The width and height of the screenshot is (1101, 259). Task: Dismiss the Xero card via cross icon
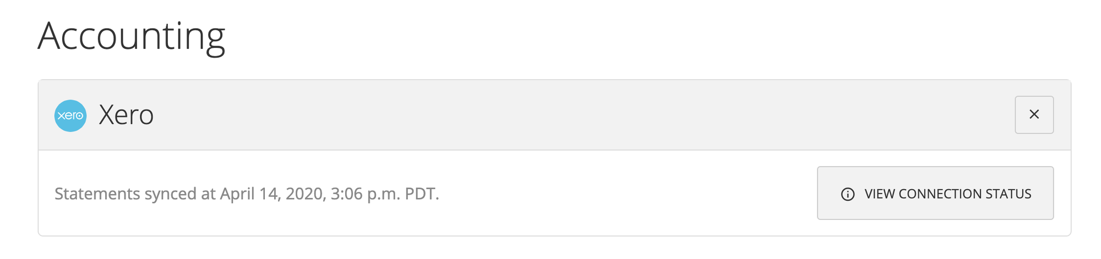click(1034, 114)
